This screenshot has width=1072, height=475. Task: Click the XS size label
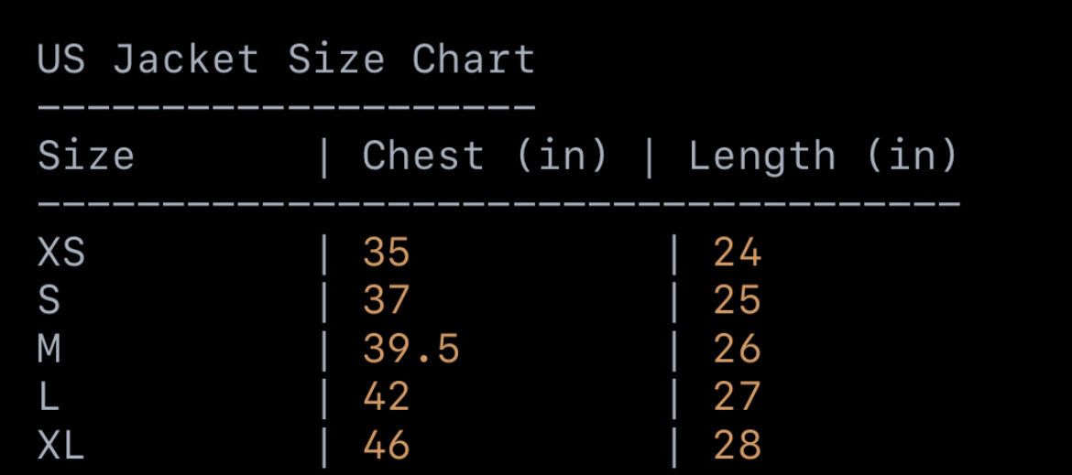click(x=61, y=252)
